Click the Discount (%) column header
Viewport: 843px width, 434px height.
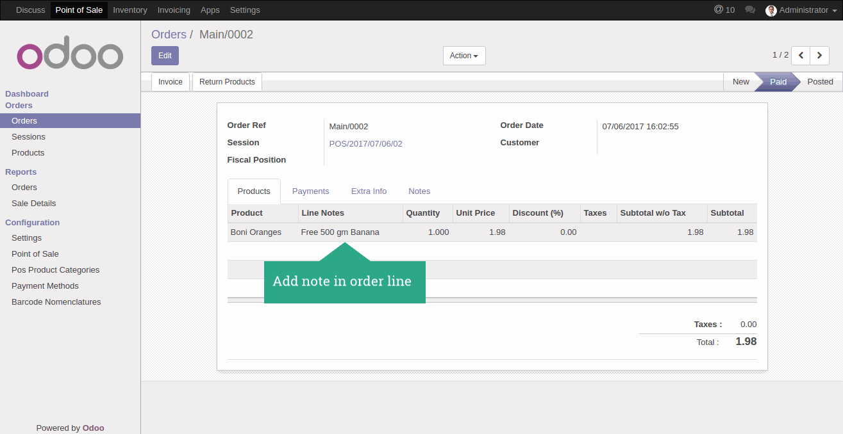pos(545,213)
